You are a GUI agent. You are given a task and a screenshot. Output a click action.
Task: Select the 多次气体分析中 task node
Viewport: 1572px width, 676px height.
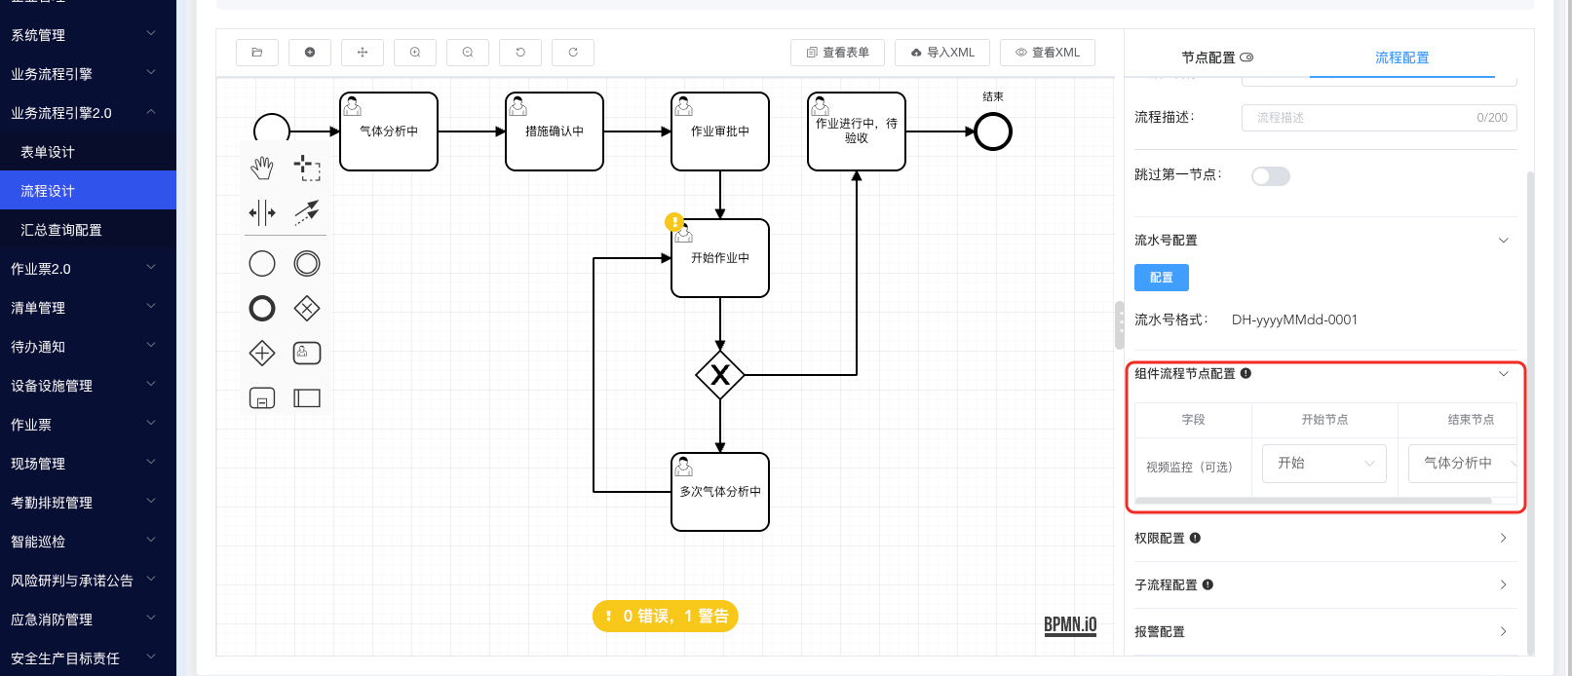(720, 492)
